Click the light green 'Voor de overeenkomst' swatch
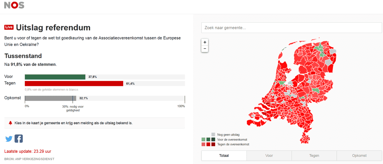Viewport: 383px width, 164px height. (x=203, y=139)
